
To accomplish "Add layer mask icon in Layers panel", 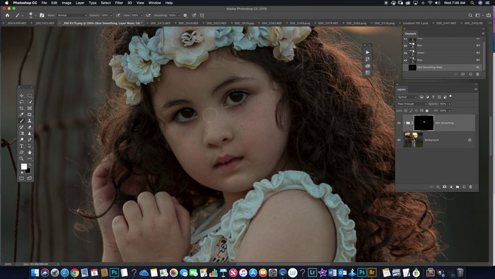I will click(445, 187).
